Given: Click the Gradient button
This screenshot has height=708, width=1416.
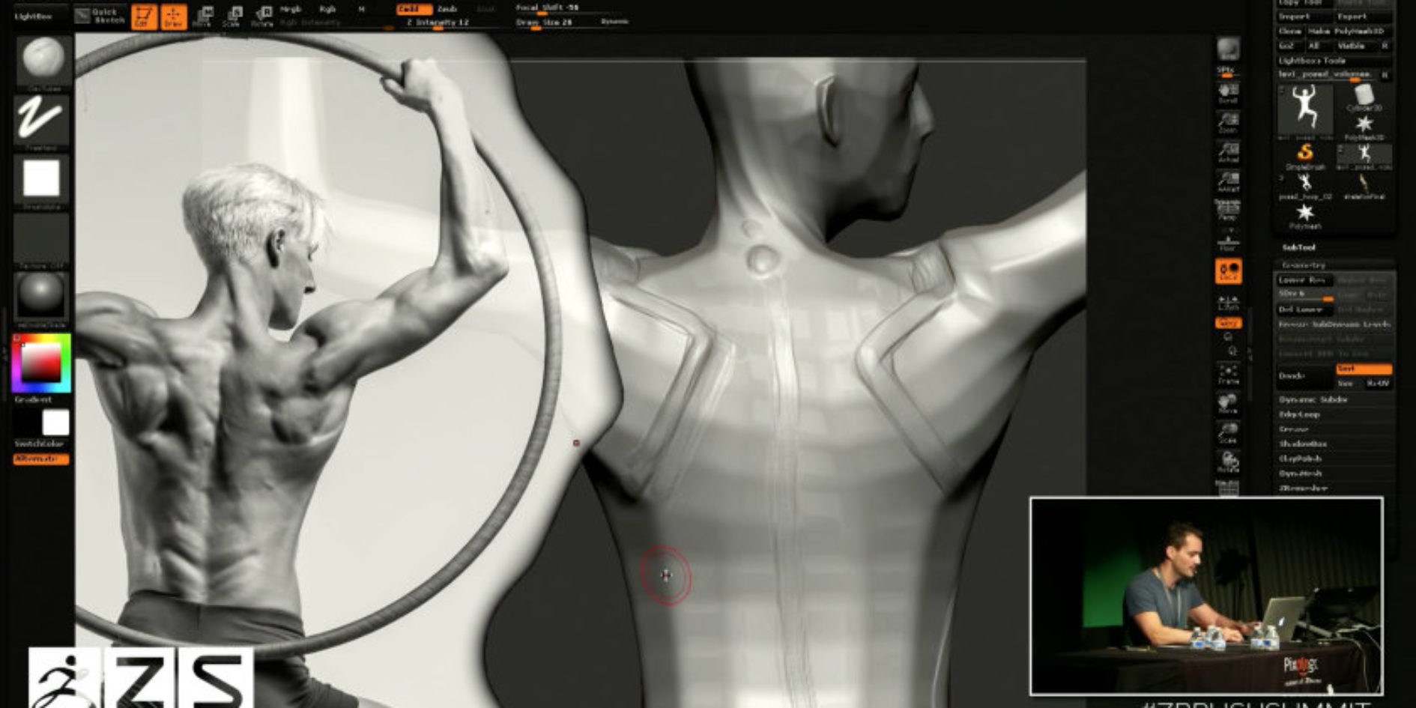Looking at the screenshot, I should point(34,400).
